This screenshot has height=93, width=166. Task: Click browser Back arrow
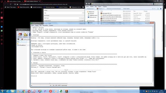(5, 4)
